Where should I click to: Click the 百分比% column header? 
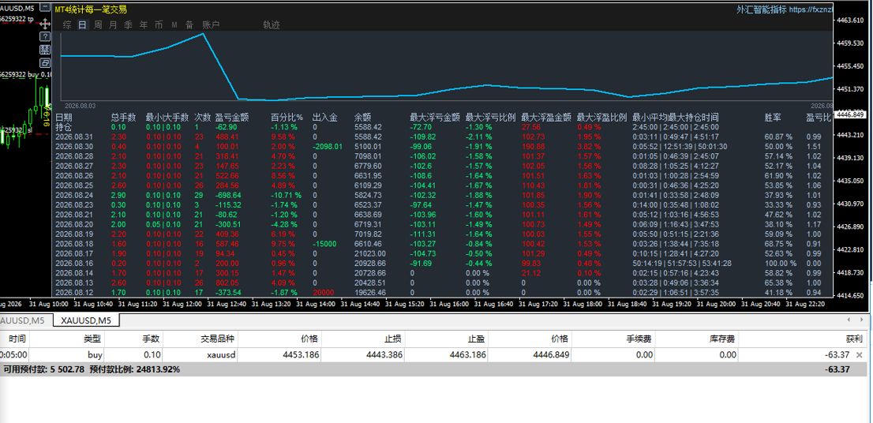[287, 118]
